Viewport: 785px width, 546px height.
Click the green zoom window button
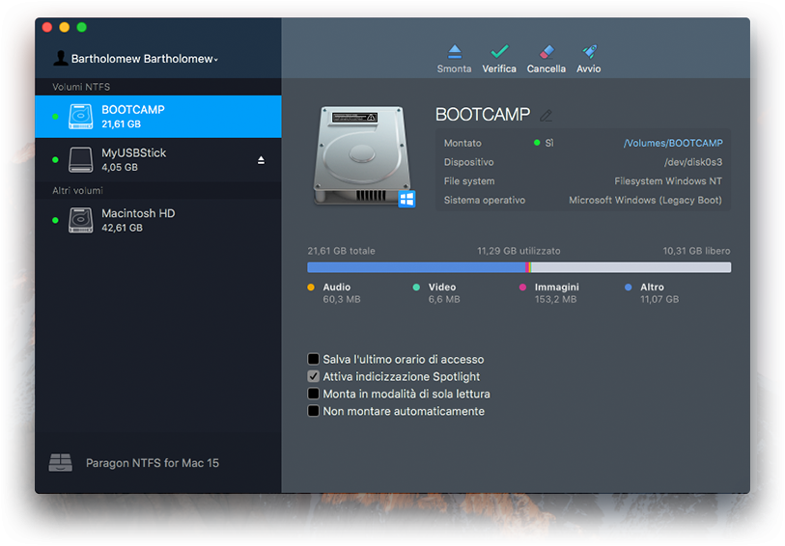point(82,27)
